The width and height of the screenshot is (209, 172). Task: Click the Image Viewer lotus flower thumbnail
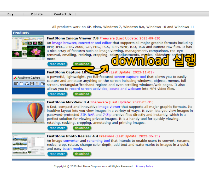pos(28,48)
